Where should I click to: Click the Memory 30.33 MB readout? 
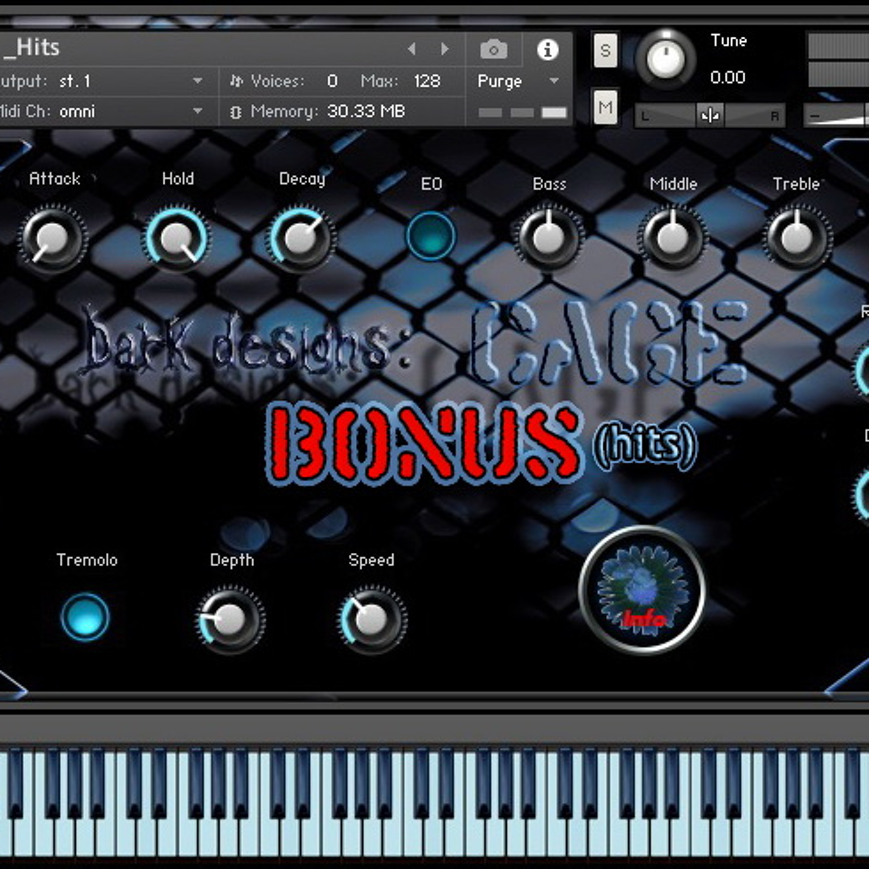point(366,112)
